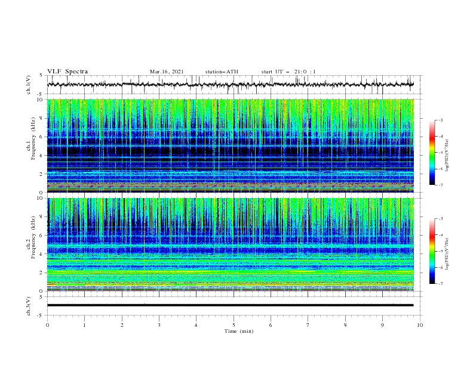Click the 'Time (min)' axis title
The image size is (473, 365).
coord(239,331)
